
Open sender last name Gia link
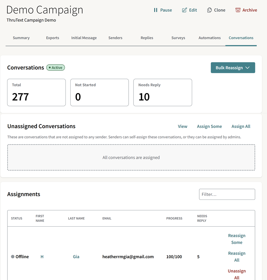point(76,257)
